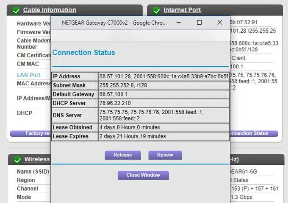
Task: Click green checkmark beside Internet Port
Action: click(156, 10)
